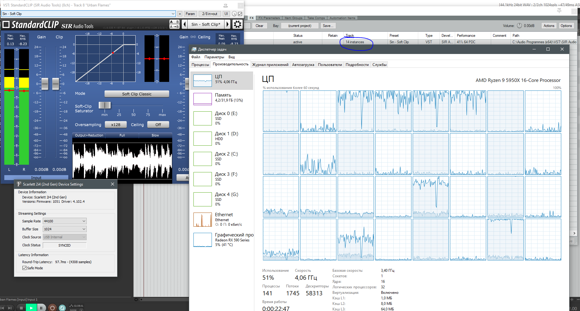Pin the VST window on top

click(225, 5)
